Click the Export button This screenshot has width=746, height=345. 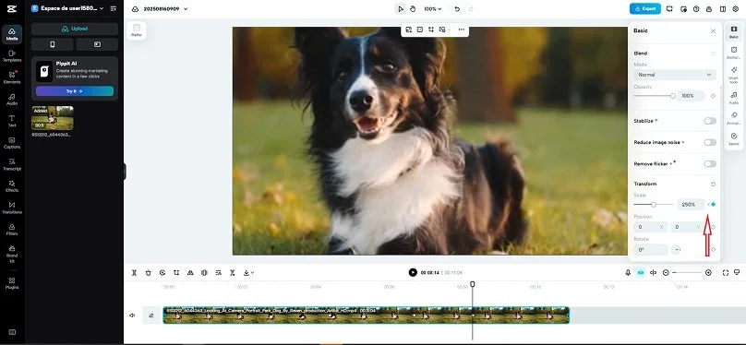point(645,8)
